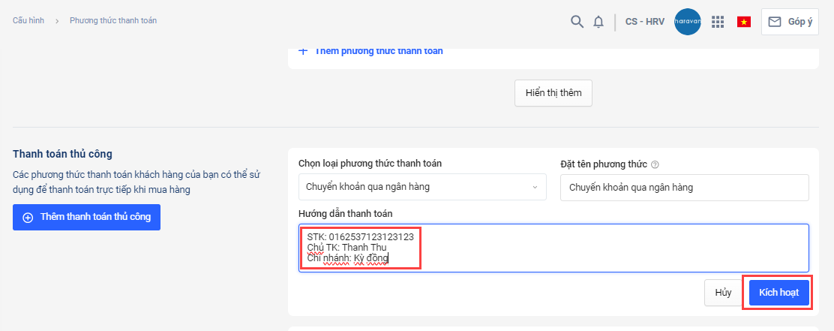Focus the Đặt tên phương thức field
Viewport: 834px width, 331px height.
pos(684,188)
